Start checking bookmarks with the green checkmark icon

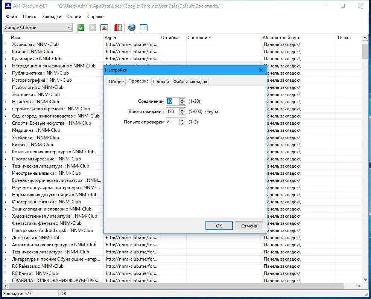click(x=81, y=27)
